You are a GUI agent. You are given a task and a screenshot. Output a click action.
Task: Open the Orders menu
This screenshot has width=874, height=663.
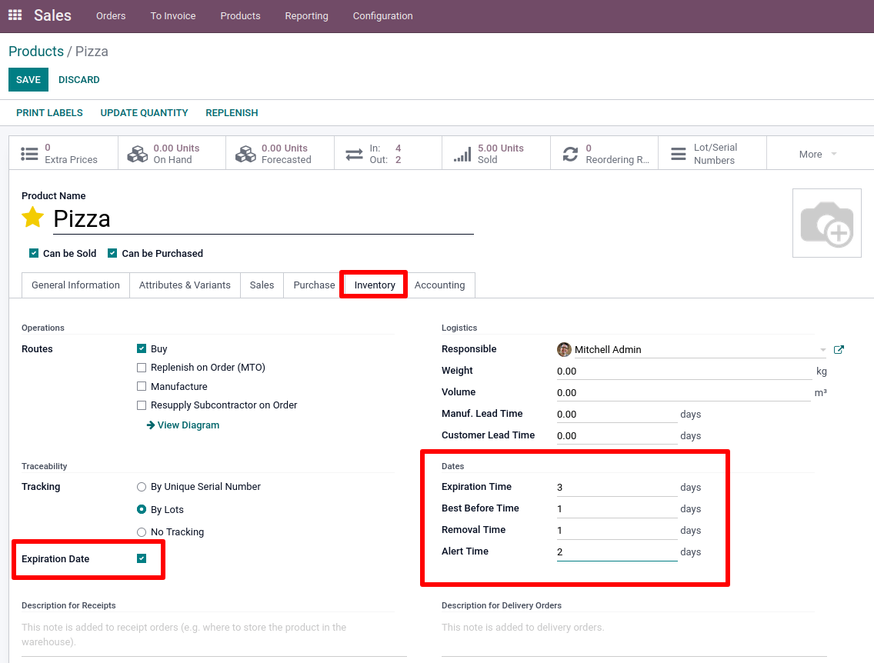click(110, 15)
